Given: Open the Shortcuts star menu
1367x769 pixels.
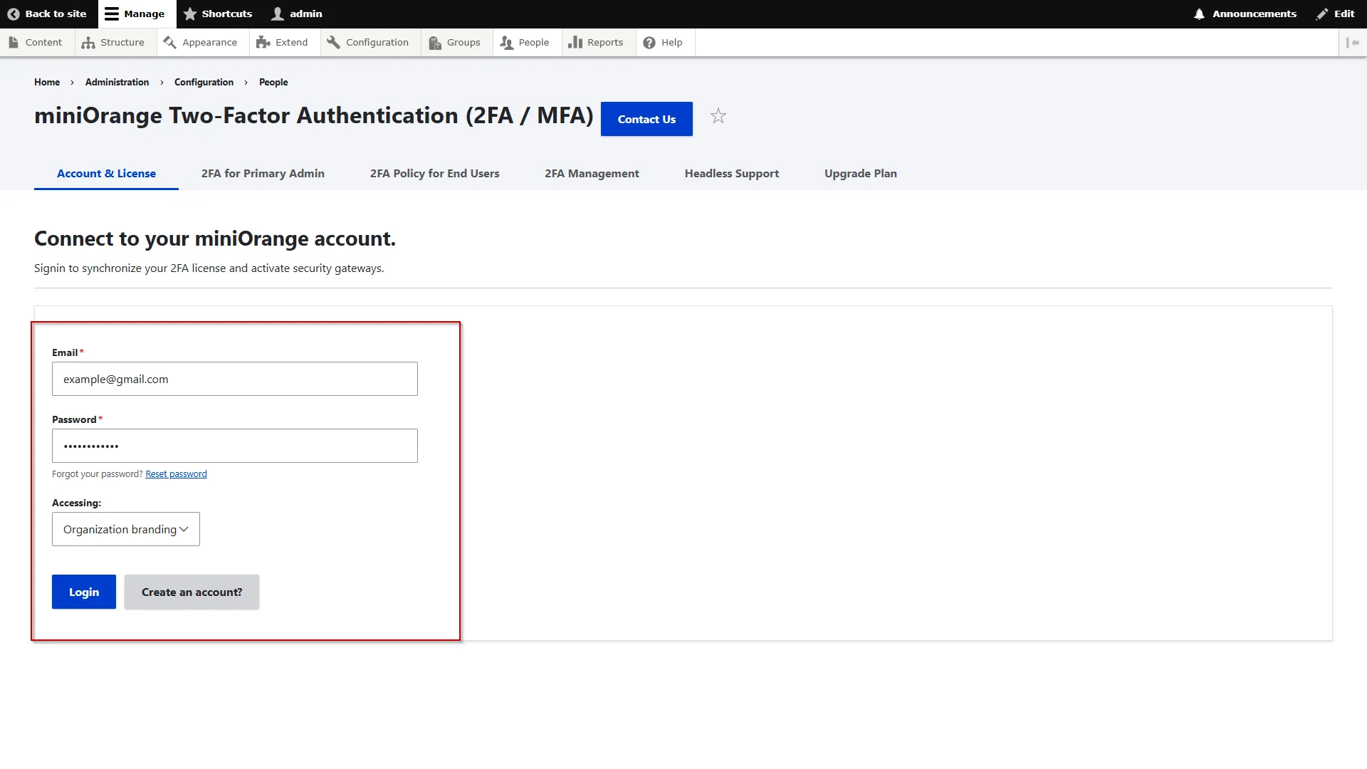Looking at the screenshot, I should 218,14.
